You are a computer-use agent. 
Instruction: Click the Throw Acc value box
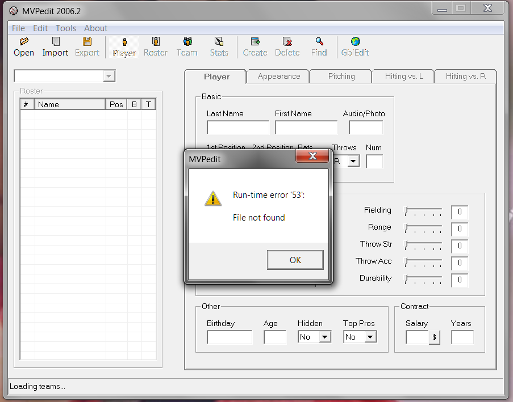pos(460,263)
